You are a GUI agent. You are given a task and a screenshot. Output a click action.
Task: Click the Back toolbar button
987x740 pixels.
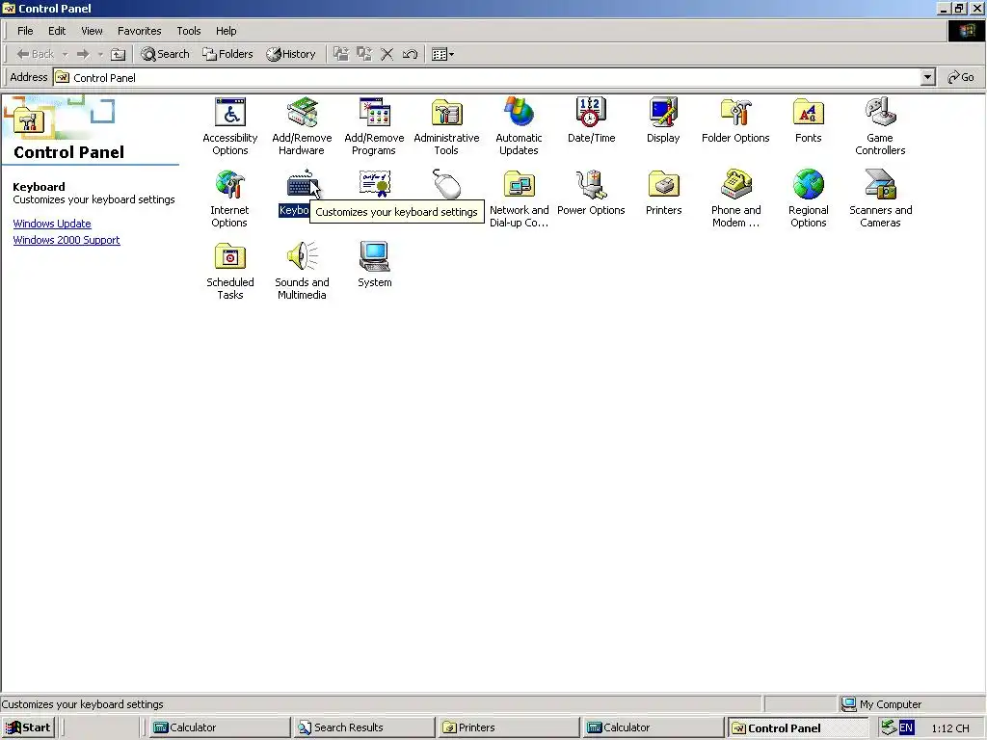click(36, 54)
